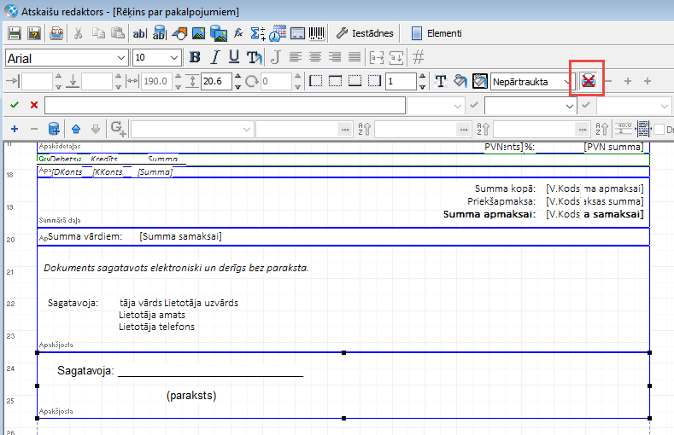Click the red X cancel icon

point(34,105)
